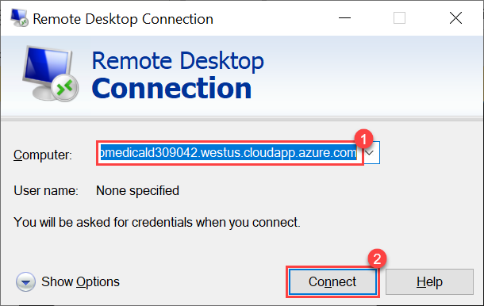Viewport: 484px width, 306px height.
Task: Minimize the Remote Desktop Connection window
Action: [344, 18]
